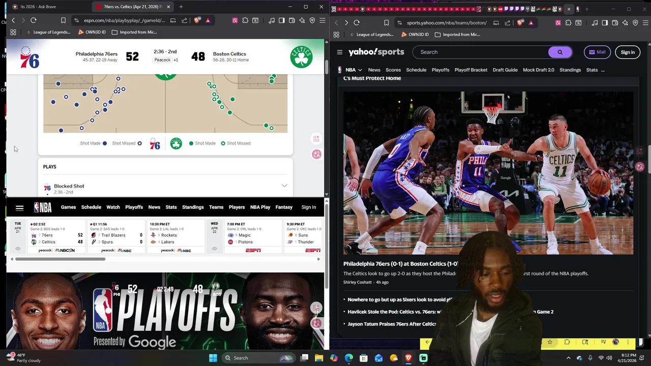The height and width of the screenshot is (366, 651).
Task: Open 'Philadelphia 76ers (0-1) at Boston Celtics' article
Action: pyautogui.click(x=400, y=264)
